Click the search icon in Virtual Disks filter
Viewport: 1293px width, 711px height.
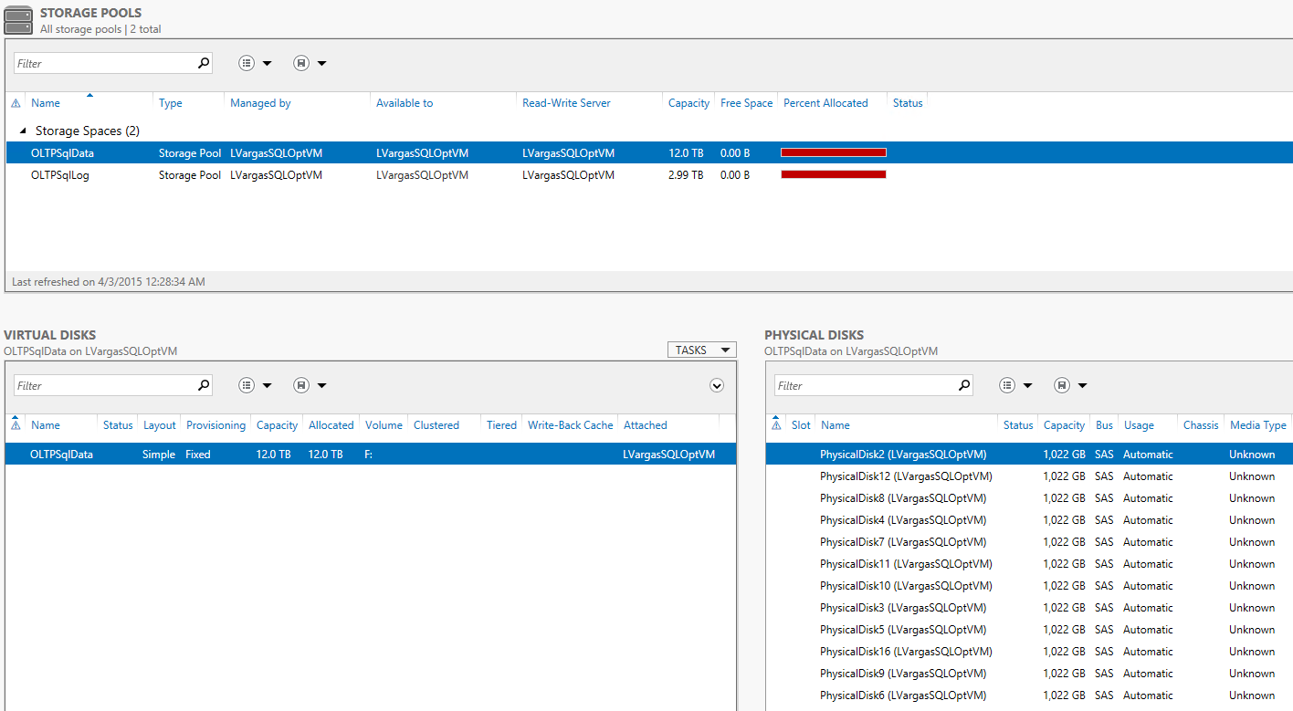pos(204,386)
